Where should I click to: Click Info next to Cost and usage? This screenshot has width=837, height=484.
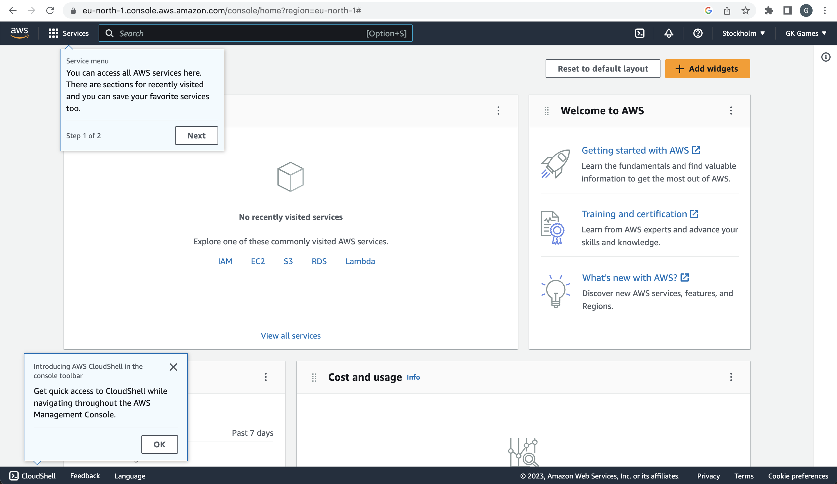[413, 377]
